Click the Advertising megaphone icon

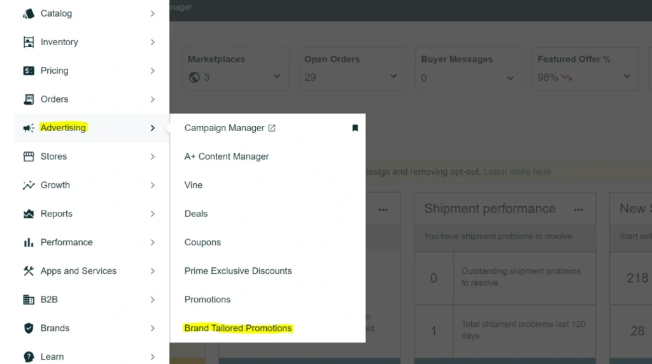(29, 128)
